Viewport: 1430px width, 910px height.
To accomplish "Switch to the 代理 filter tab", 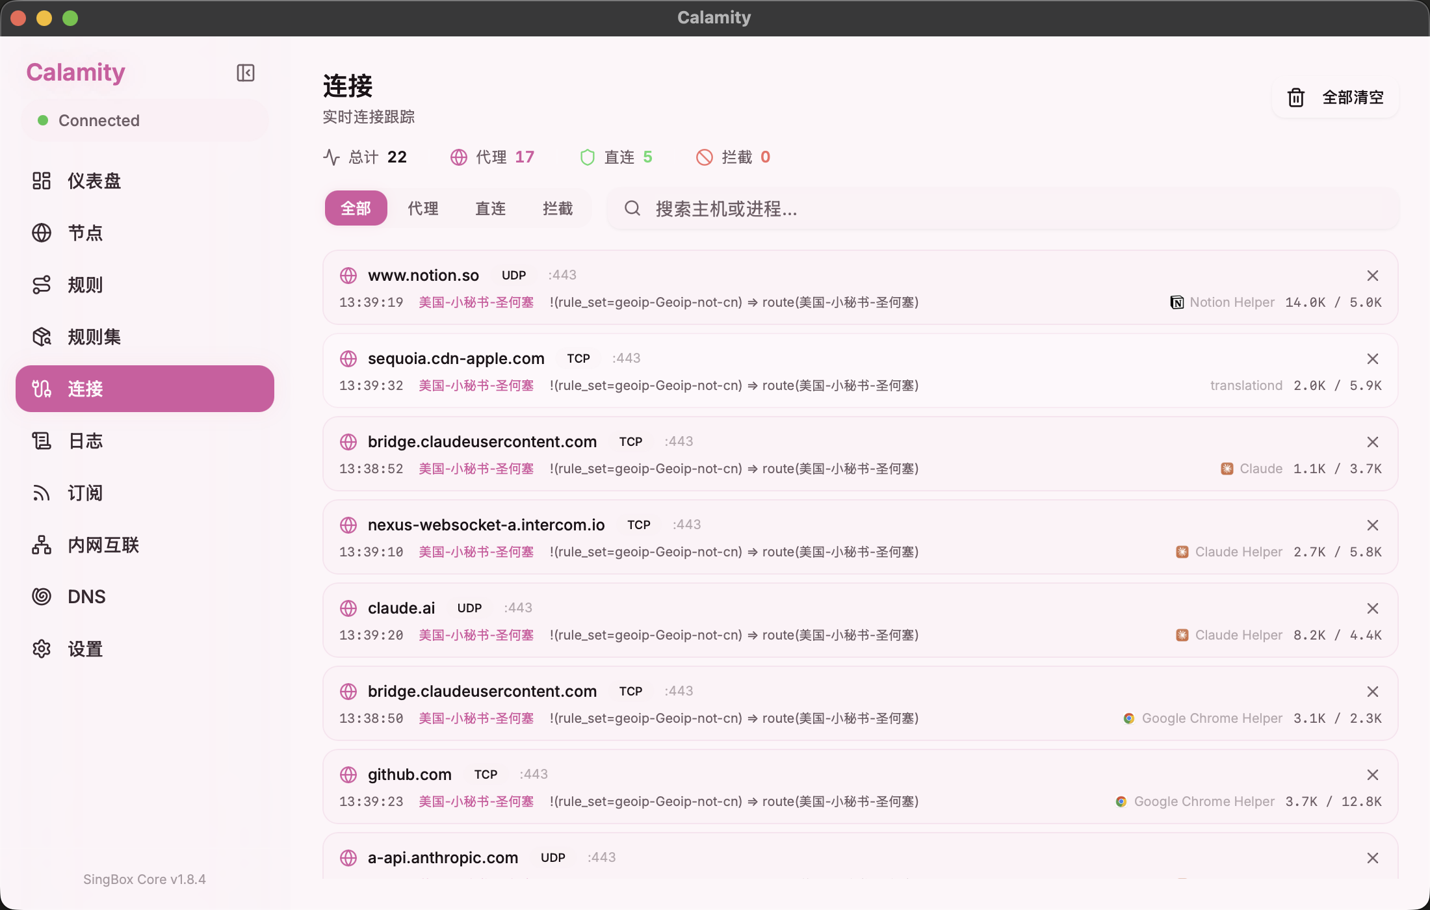I will click(x=423, y=209).
